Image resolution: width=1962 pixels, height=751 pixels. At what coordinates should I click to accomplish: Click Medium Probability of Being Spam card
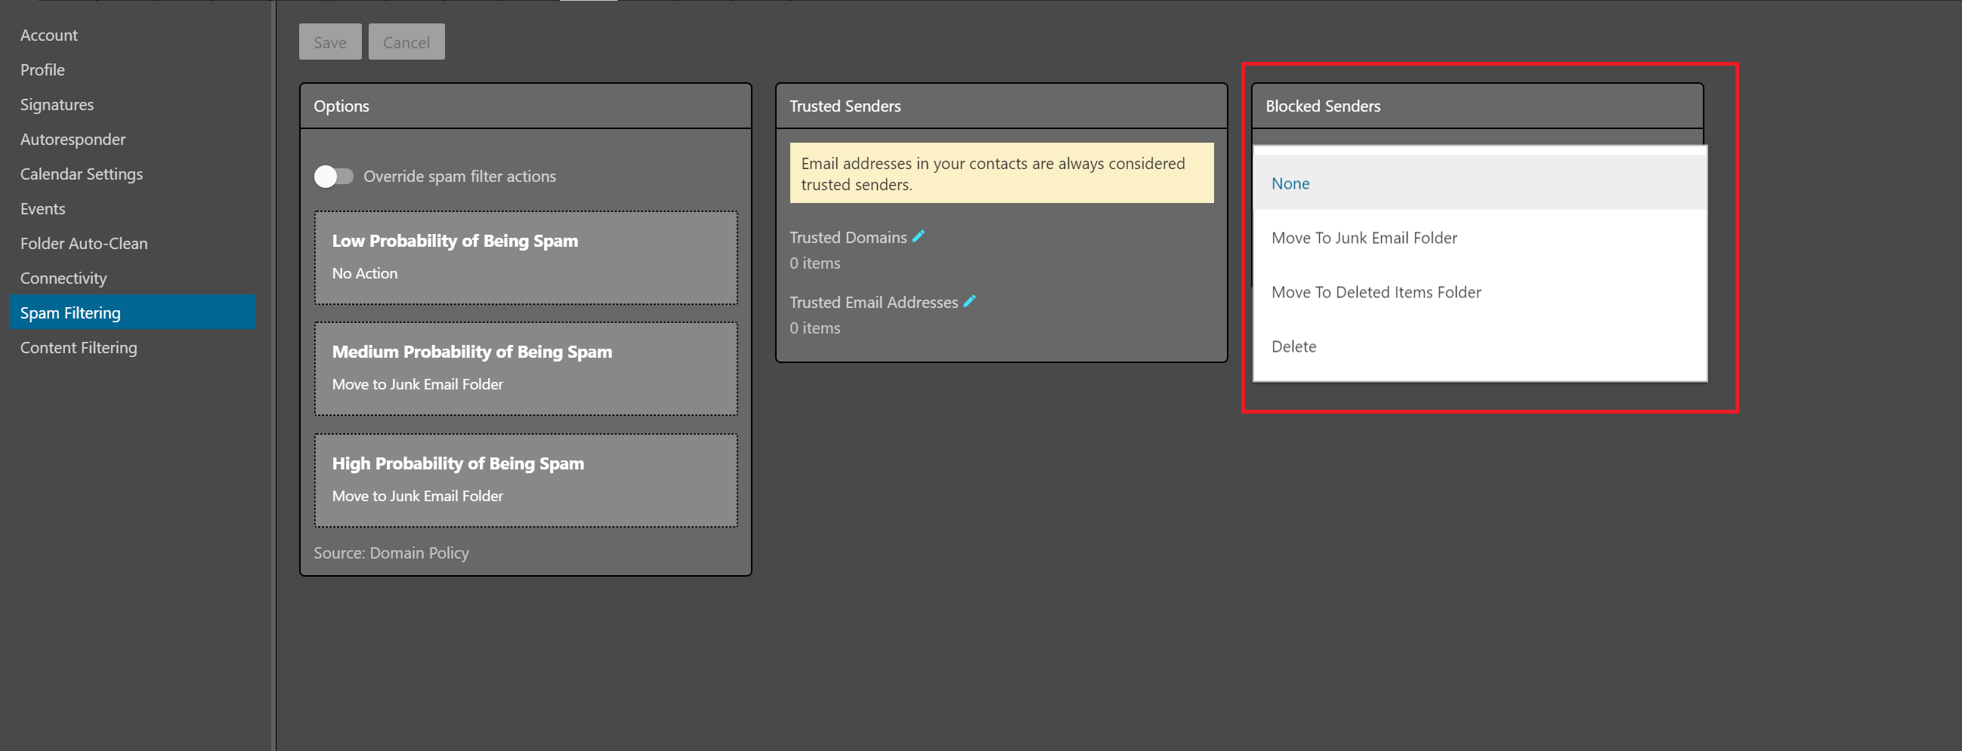coord(526,369)
